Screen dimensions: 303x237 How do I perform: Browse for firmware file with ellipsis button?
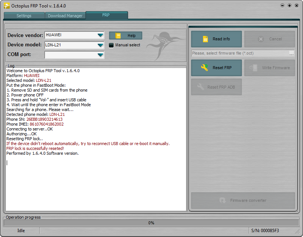tap(291, 53)
